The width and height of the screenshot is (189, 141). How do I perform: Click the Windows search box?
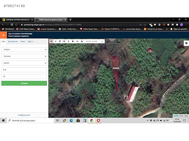(x=30, y=120)
